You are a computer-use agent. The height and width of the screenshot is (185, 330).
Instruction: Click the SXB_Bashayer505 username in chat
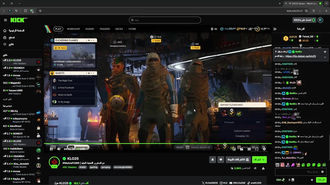pyautogui.click(x=292, y=123)
